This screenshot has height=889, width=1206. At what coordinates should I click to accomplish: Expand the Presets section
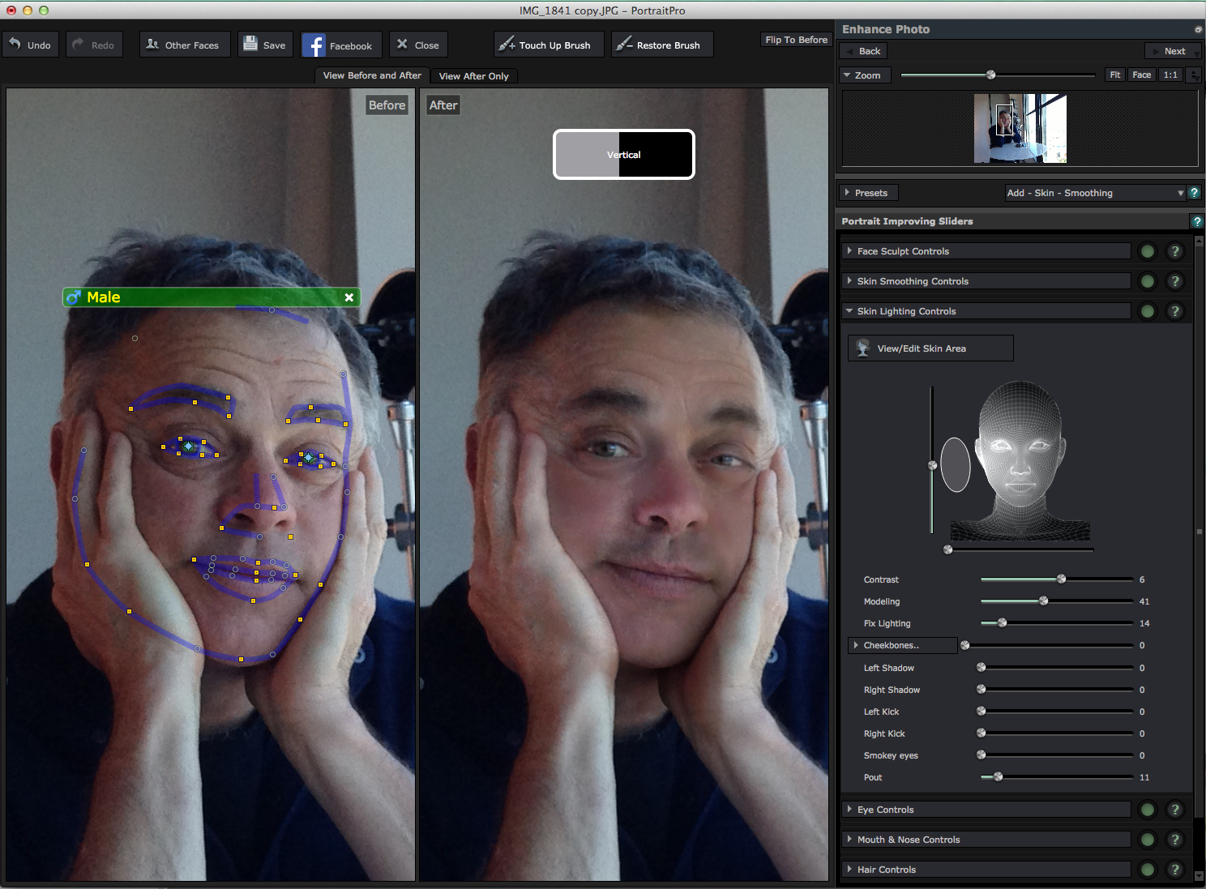click(x=869, y=193)
